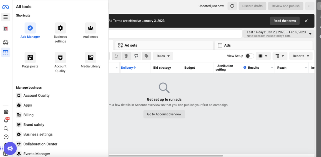
Task: Click the trash delete icon in the toolbar
Action: tap(126, 56)
